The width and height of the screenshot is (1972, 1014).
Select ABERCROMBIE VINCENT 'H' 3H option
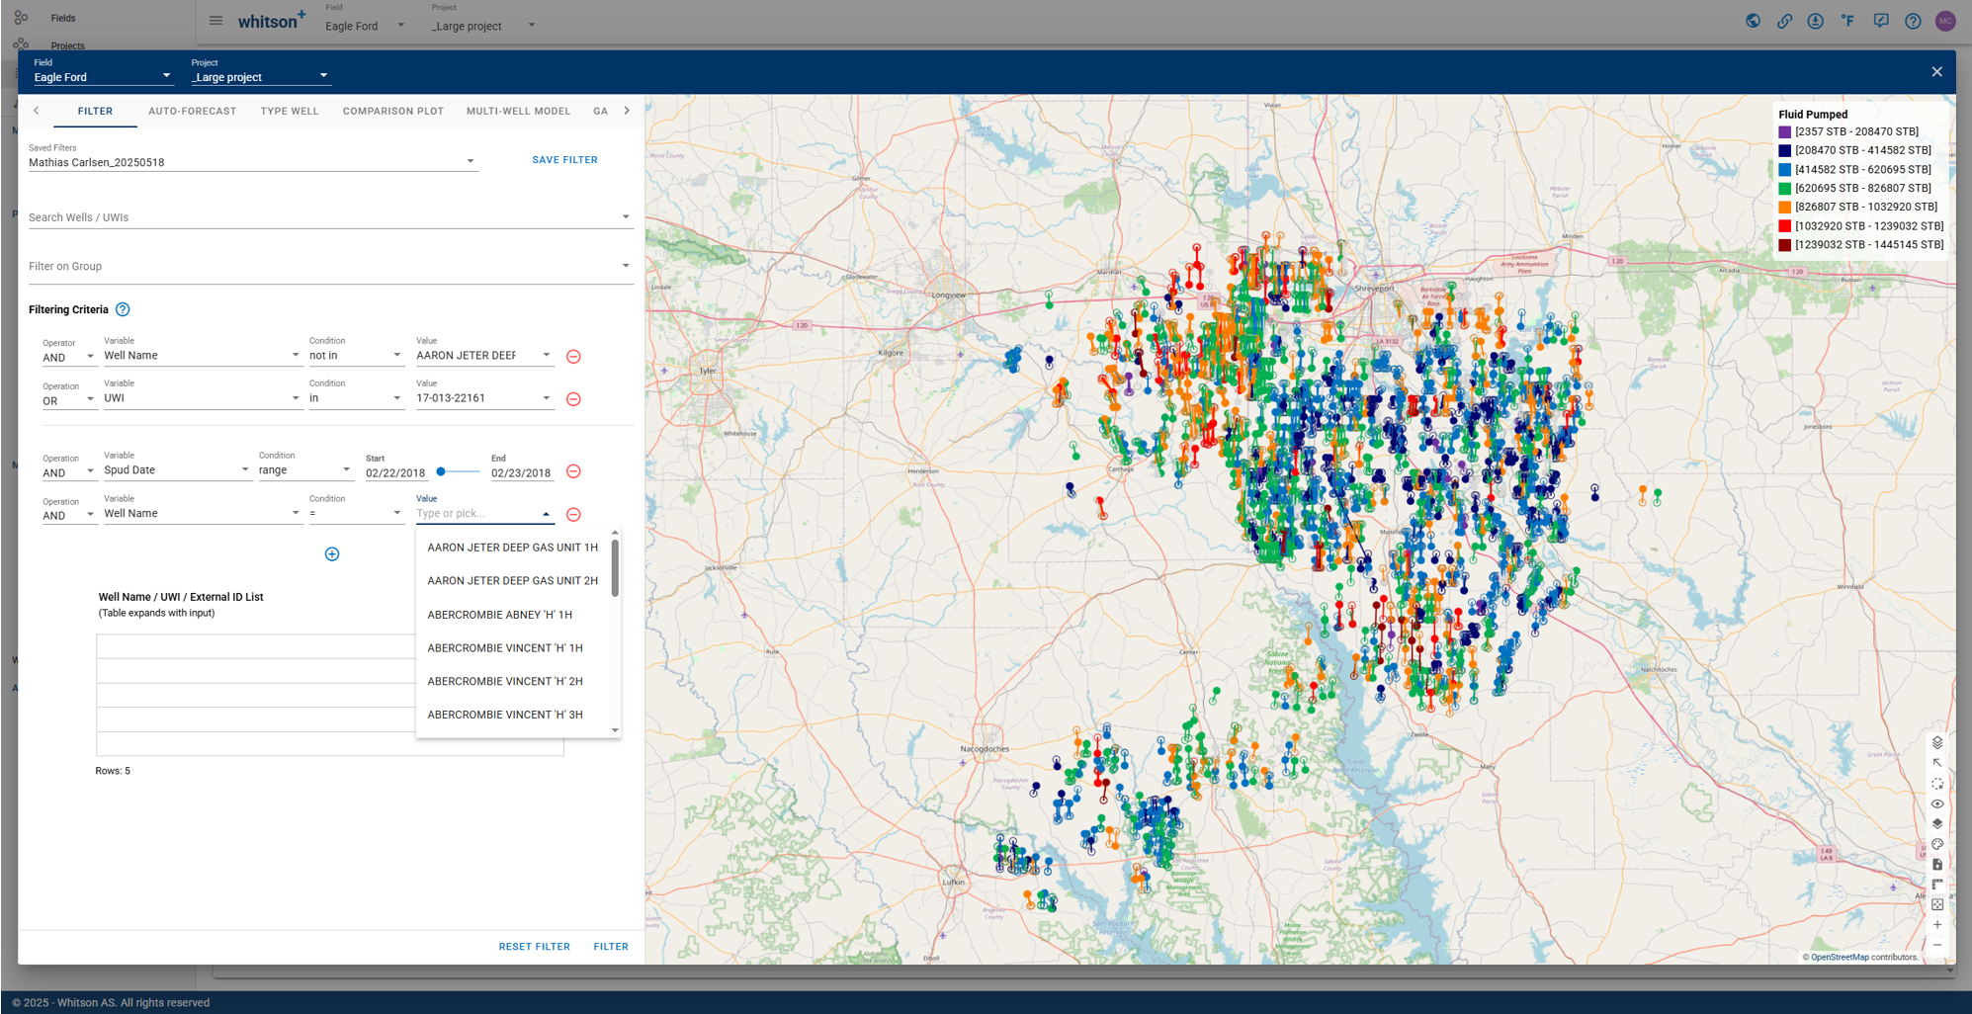click(x=513, y=715)
